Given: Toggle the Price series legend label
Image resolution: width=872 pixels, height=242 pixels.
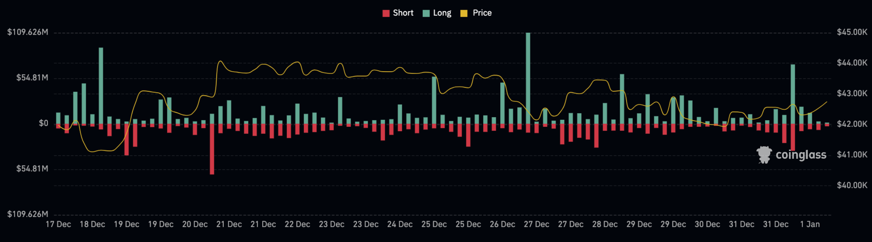Looking at the screenshot, I should [482, 13].
